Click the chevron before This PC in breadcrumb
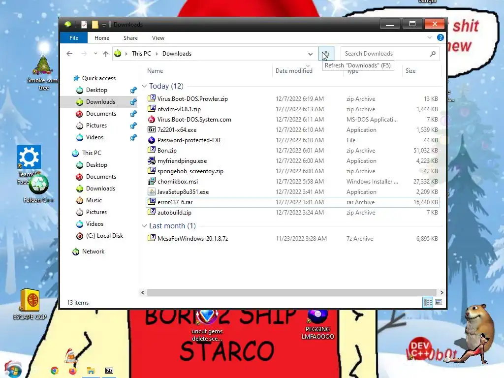 [126, 54]
